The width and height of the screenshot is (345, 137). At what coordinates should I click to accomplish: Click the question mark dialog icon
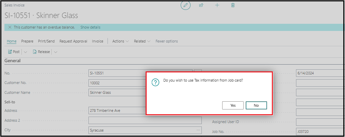[155, 82]
